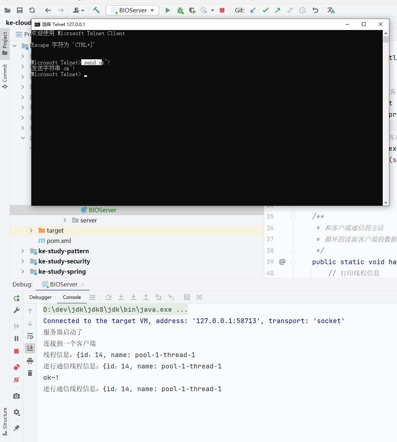Viewport: 397px width, 442px height.
Task: Expand the ke-study-spring module
Action: [23, 271]
